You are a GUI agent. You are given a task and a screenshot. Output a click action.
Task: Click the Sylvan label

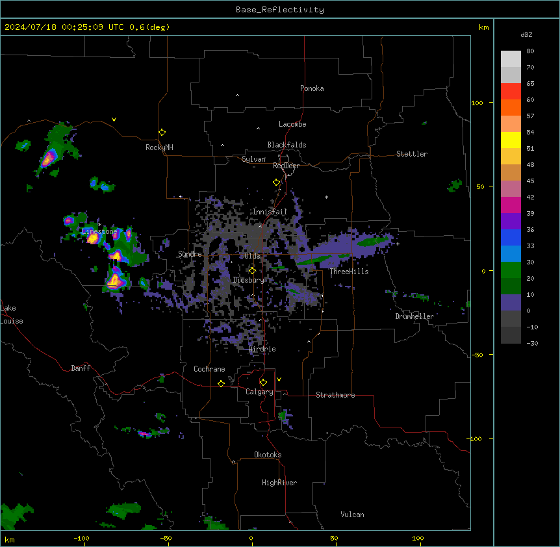point(253,159)
